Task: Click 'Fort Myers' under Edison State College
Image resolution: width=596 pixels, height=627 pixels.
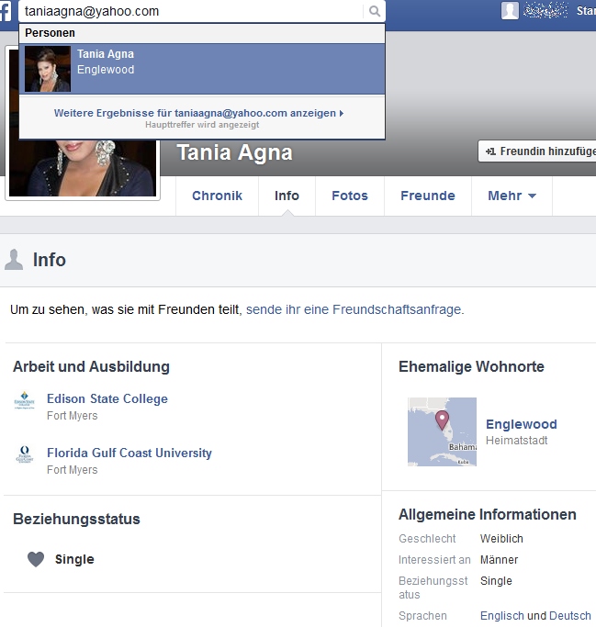Action: tap(72, 416)
